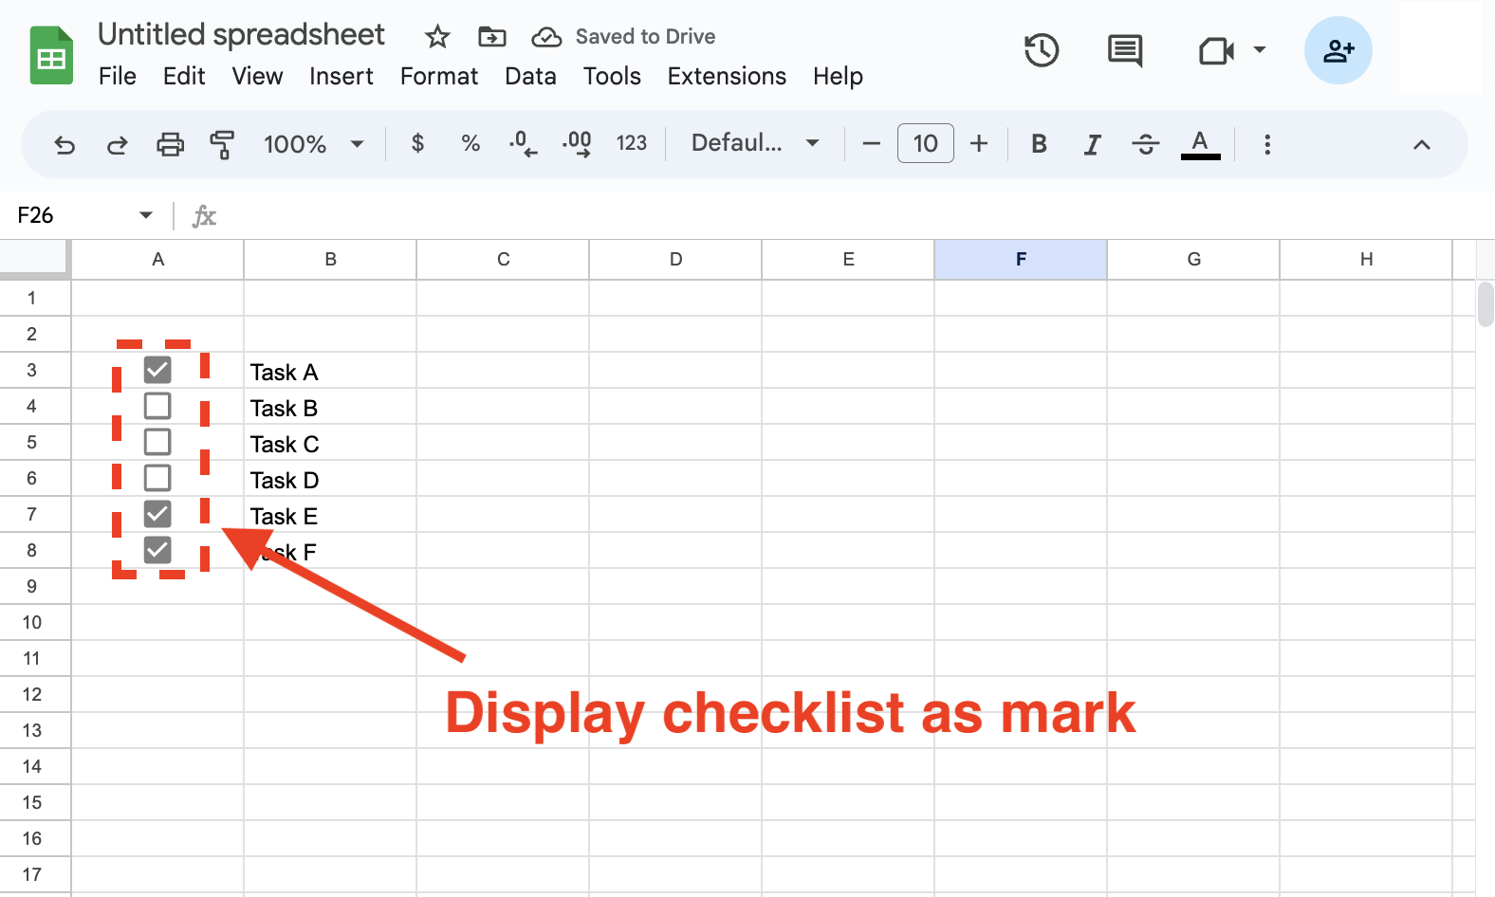Click the font size field showing 10
The width and height of the screenshot is (1495, 897).
pos(926,143)
